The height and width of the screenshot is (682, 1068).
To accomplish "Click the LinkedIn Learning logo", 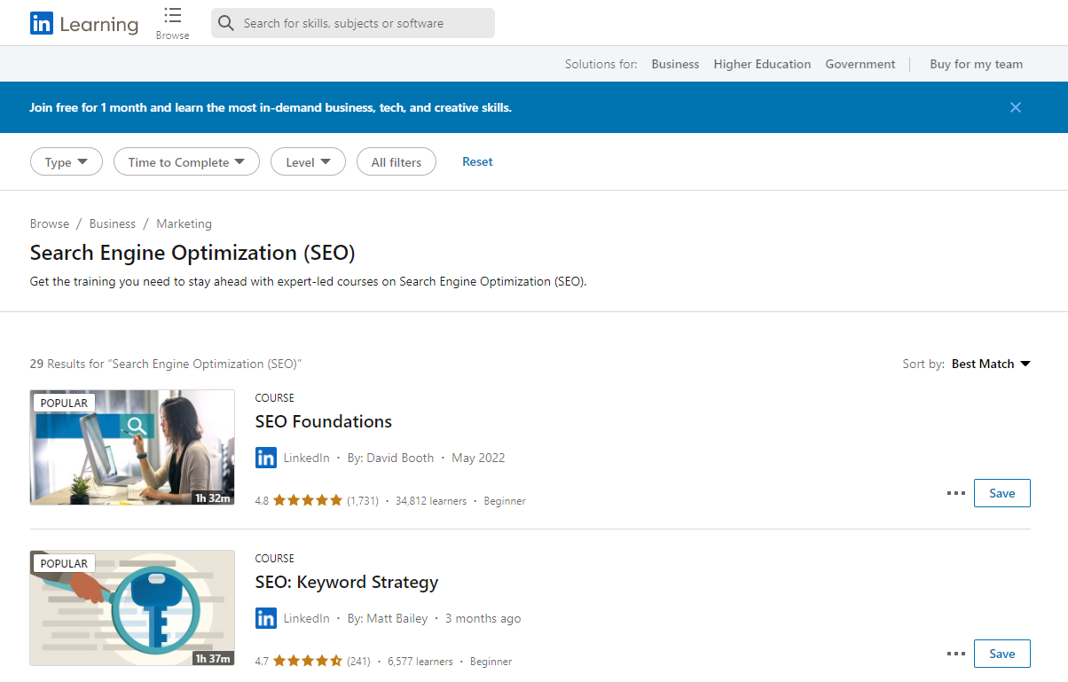I will (x=83, y=24).
